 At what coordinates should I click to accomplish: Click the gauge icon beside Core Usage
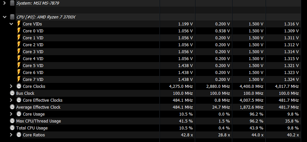pos(19,114)
